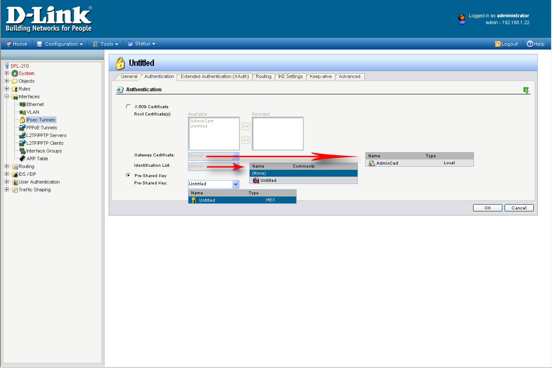
Task: Click the D-Link logo
Action: coord(49,19)
